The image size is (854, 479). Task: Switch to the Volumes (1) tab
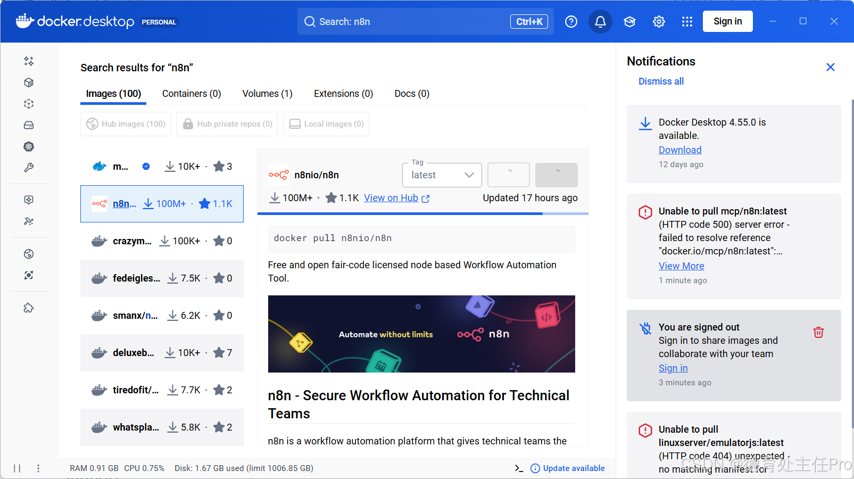coord(268,94)
